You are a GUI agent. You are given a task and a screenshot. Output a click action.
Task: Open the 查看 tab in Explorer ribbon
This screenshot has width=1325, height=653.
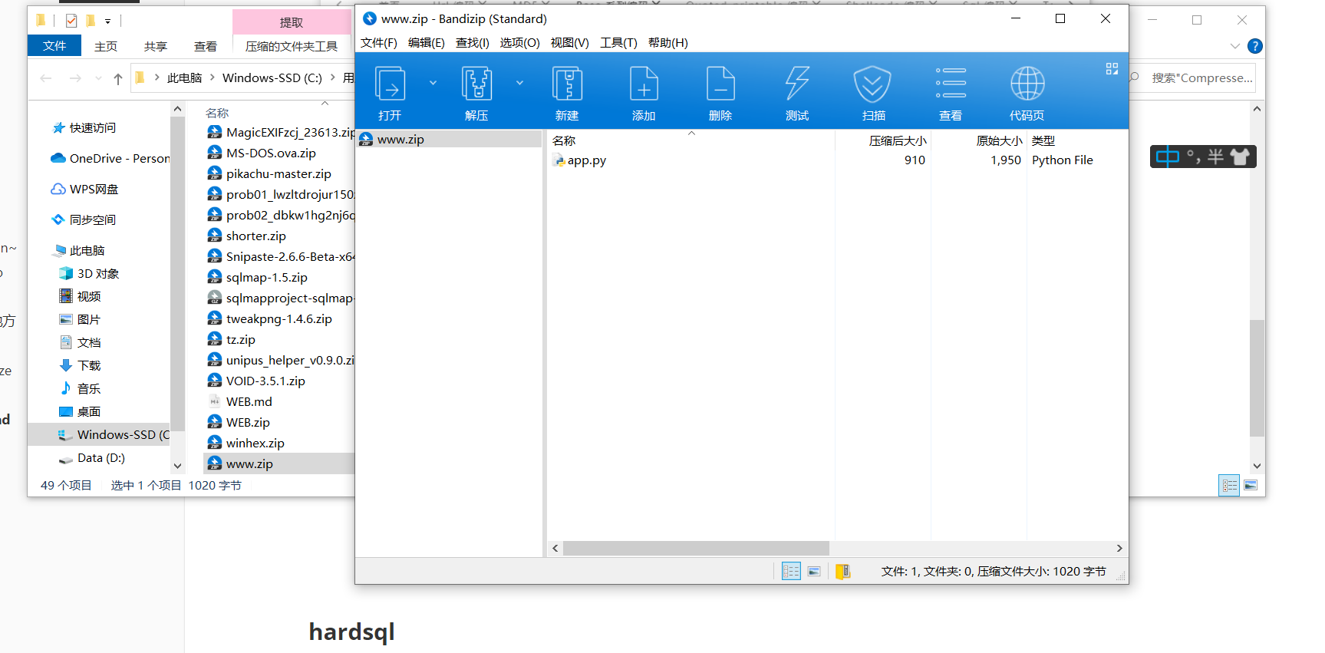(x=206, y=46)
